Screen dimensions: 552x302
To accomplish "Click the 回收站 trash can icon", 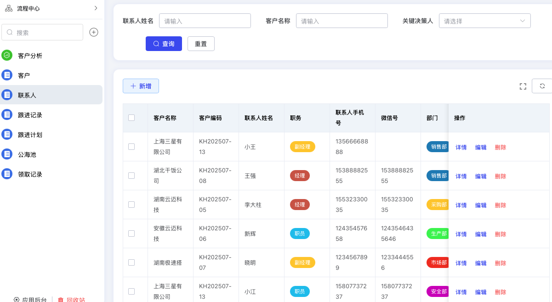I will [x=61, y=300].
